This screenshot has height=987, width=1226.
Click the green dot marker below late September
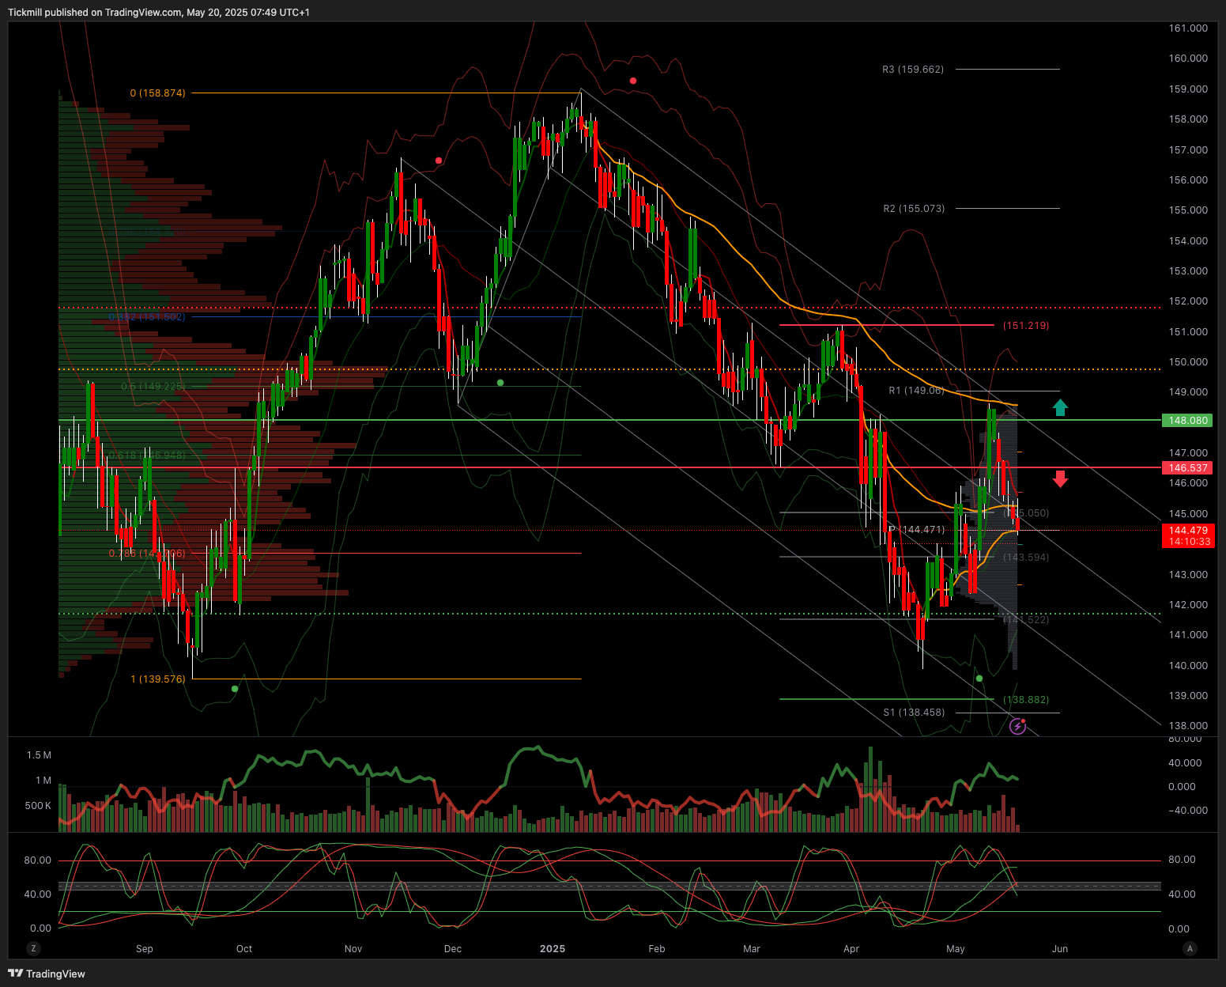pos(234,689)
